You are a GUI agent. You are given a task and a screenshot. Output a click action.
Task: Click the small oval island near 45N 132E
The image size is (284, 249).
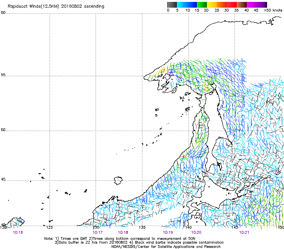(x=118, y=181)
